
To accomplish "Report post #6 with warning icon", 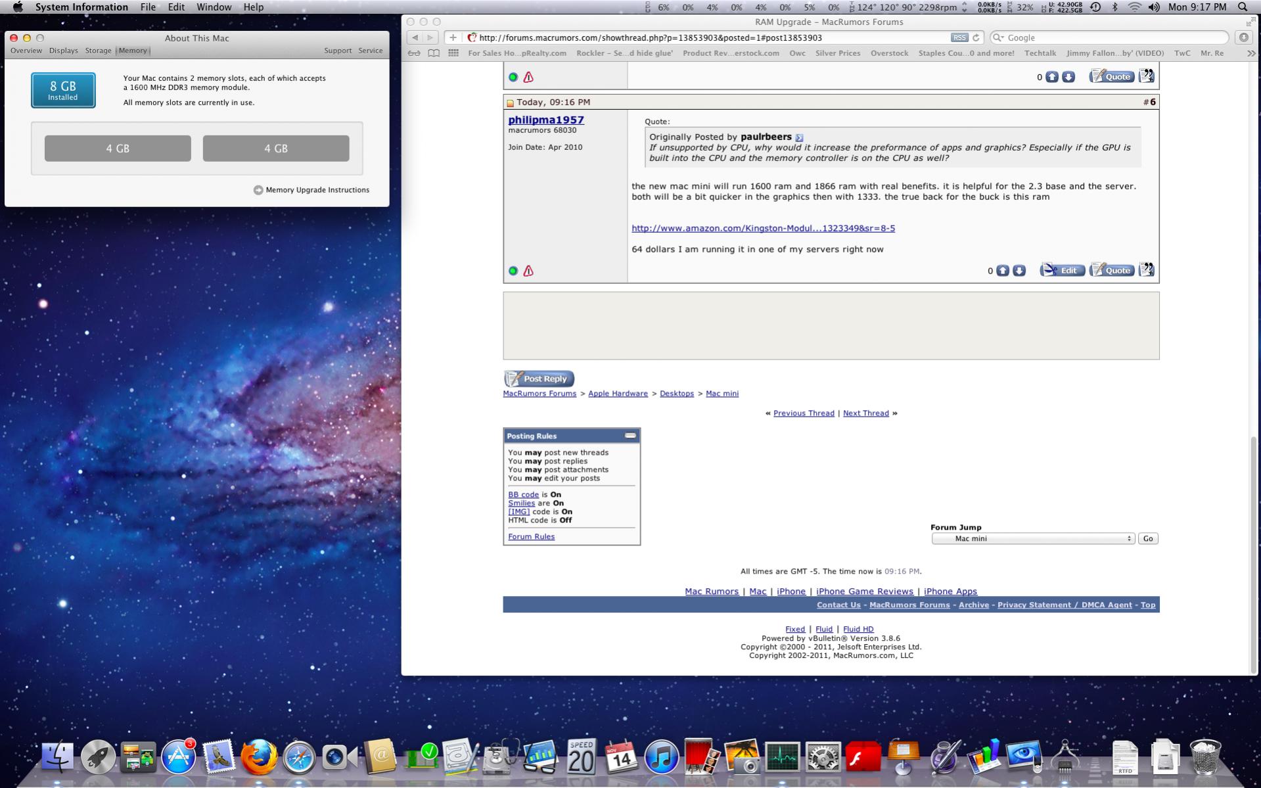I will coord(528,271).
